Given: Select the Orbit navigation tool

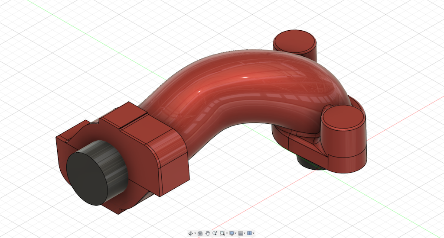Looking at the screenshot, I should pyautogui.click(x=191, y=233).
